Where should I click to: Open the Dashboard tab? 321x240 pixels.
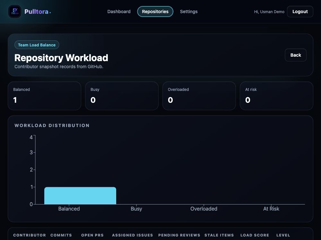119,12
